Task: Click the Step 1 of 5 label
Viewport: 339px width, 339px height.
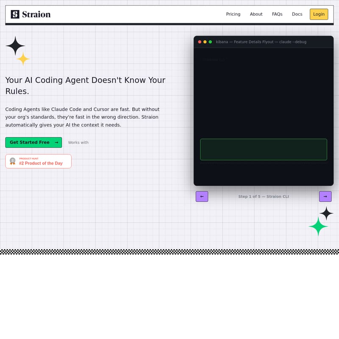Action: pyautogui.click(x=263, y=197)
